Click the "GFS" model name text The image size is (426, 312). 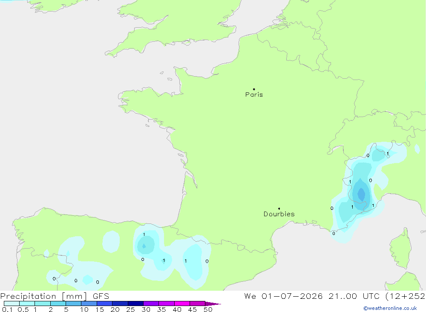(101, 296)
